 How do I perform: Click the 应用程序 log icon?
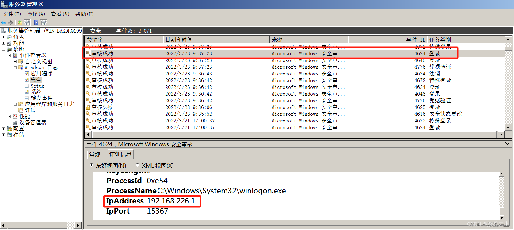click(x=27, y=74)
